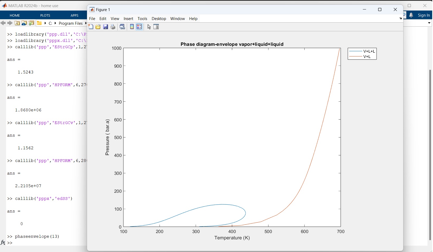Go back using MATLAB's left arrow icon

[x=3, y=23]
